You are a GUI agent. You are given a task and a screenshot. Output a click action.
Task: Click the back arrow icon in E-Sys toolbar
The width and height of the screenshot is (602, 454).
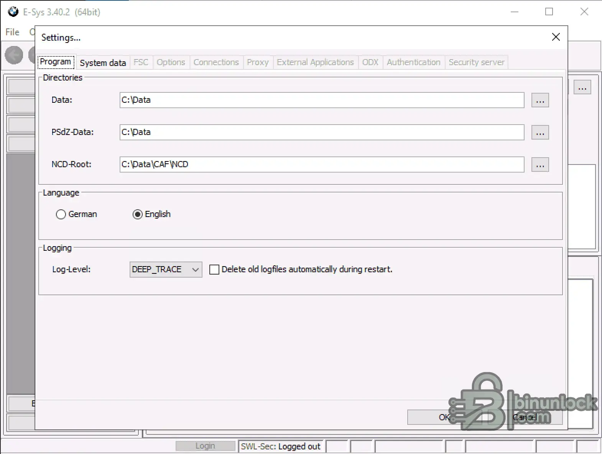click(x=14, y=55)
